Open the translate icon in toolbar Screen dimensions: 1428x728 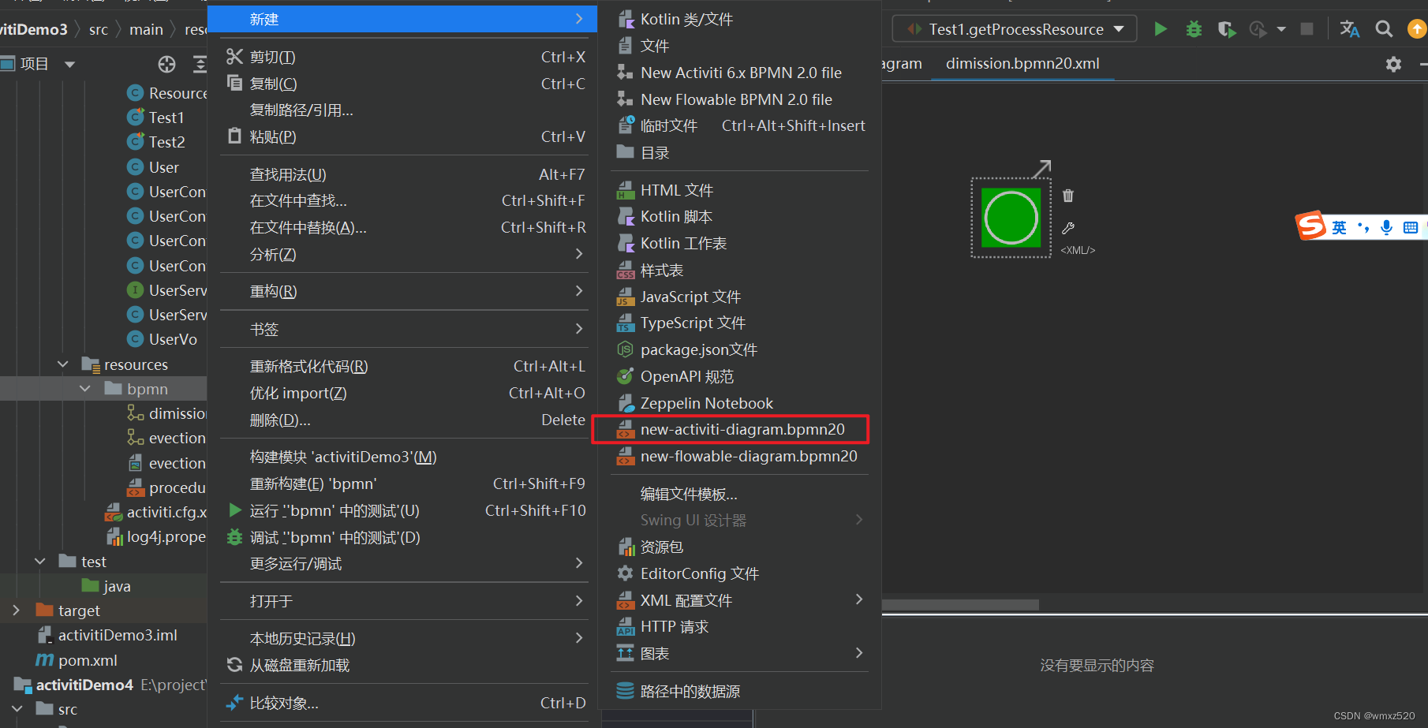(x=1350, y=29)
